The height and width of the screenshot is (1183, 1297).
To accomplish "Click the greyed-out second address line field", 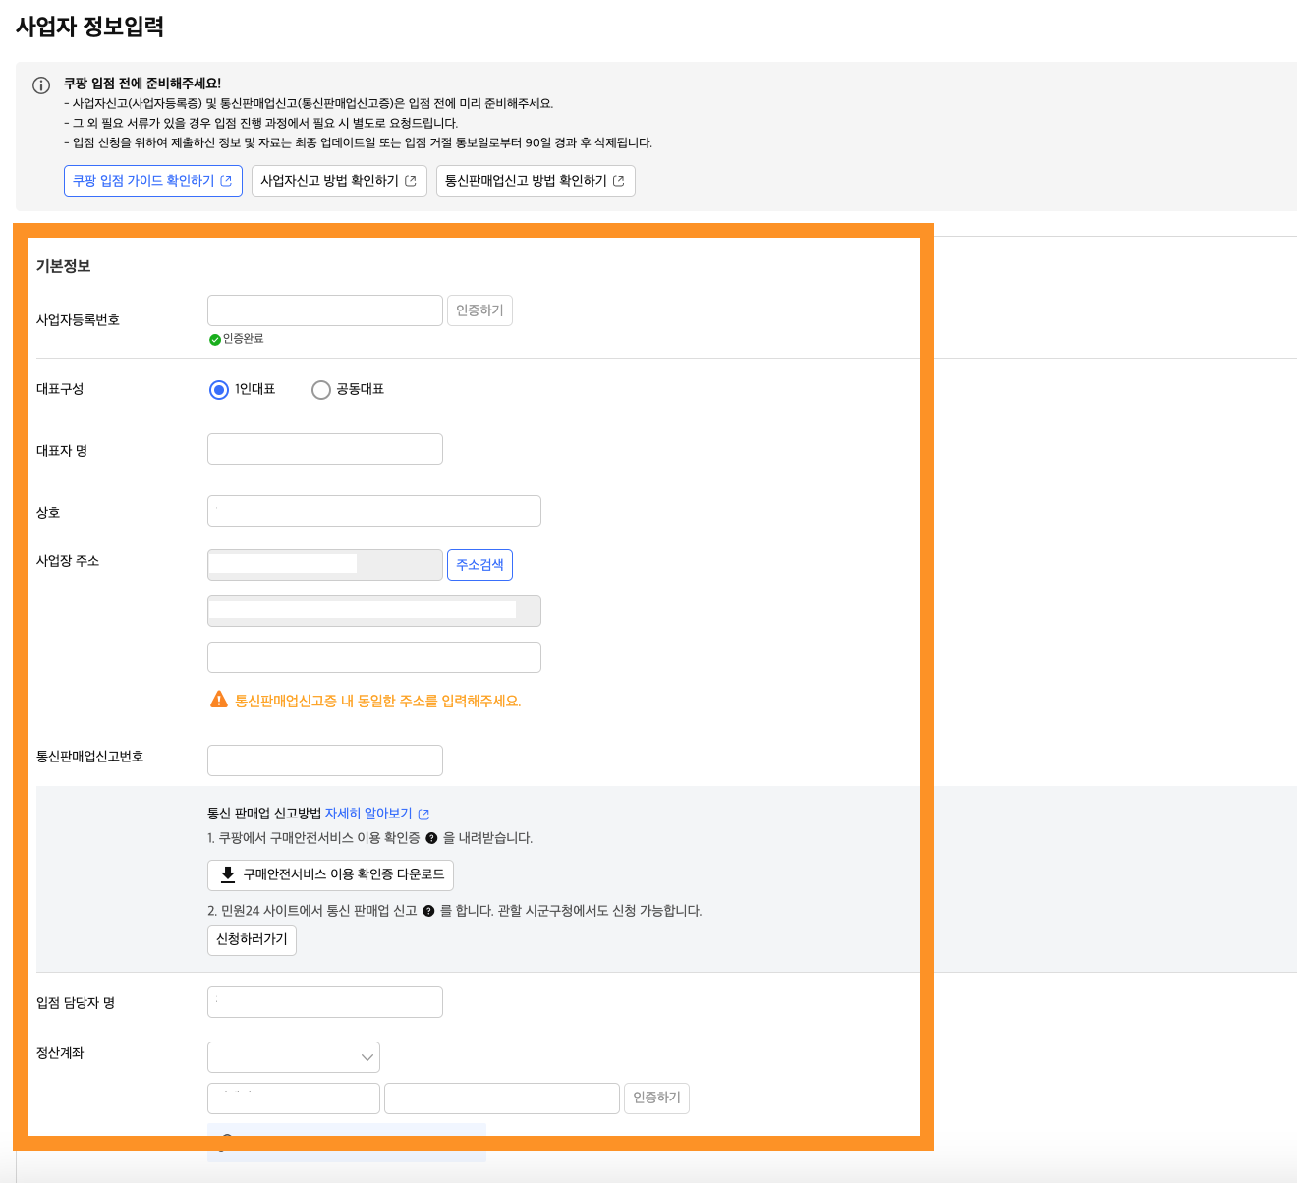I will click(374, 611).
